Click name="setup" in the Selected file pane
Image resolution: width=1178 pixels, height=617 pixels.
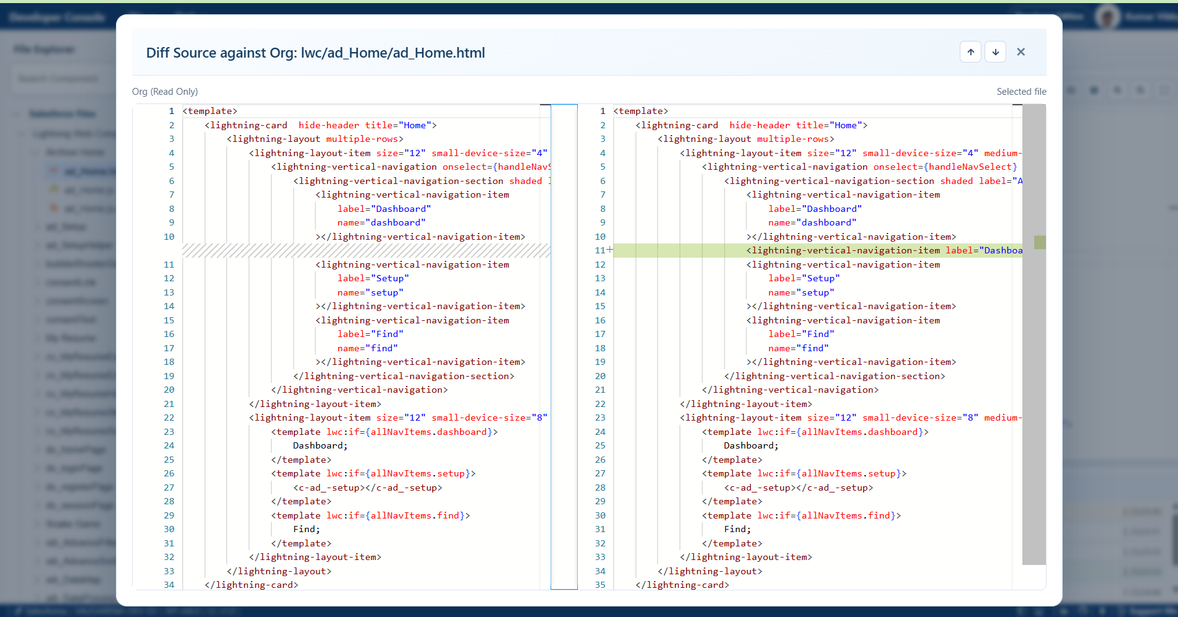click(x=801, y=292)
